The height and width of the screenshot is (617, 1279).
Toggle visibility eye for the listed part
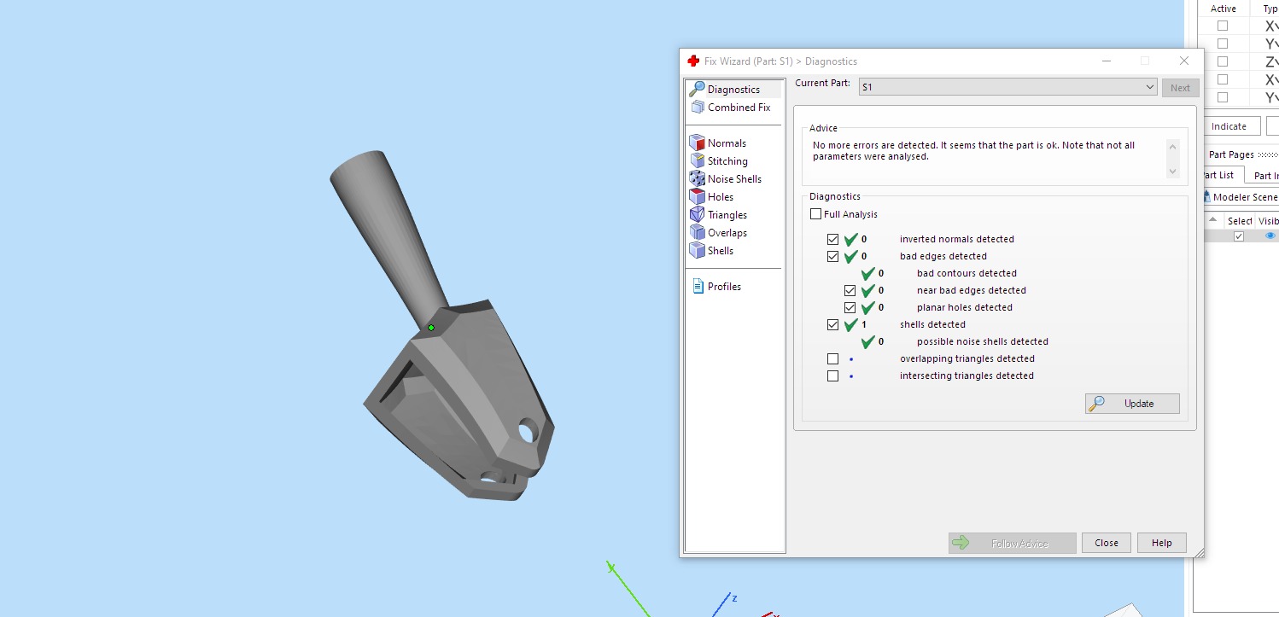click(1270, 236)
